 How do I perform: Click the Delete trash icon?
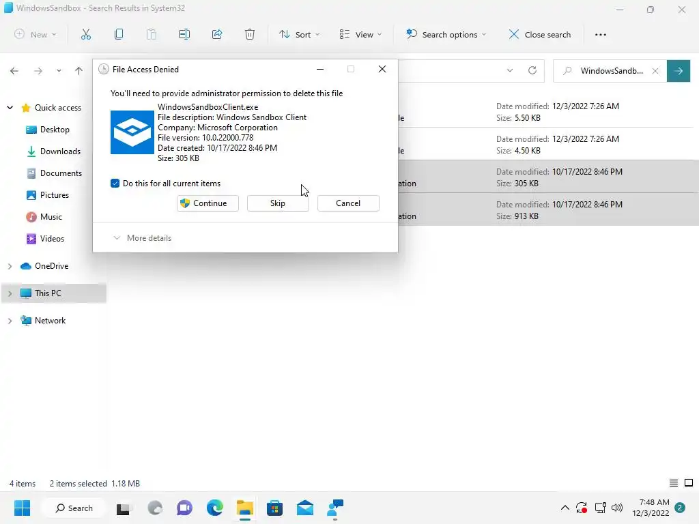pos(250,34)
